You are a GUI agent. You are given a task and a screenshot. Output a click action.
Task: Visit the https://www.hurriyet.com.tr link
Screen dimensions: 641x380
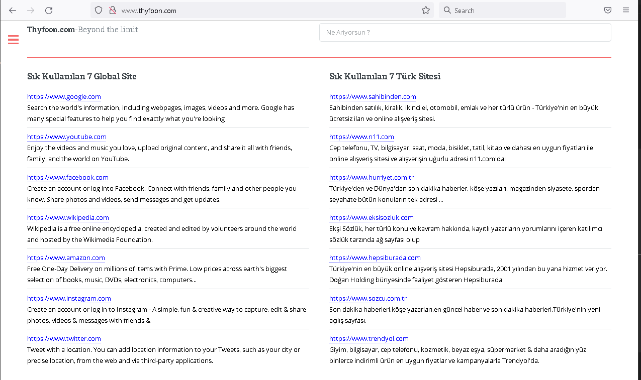372,177
